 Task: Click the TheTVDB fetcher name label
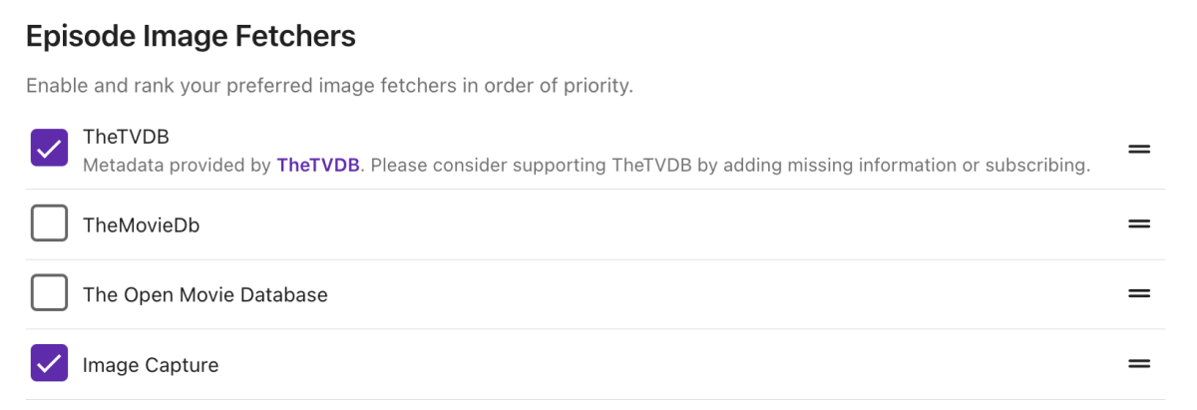coord(126,137)
